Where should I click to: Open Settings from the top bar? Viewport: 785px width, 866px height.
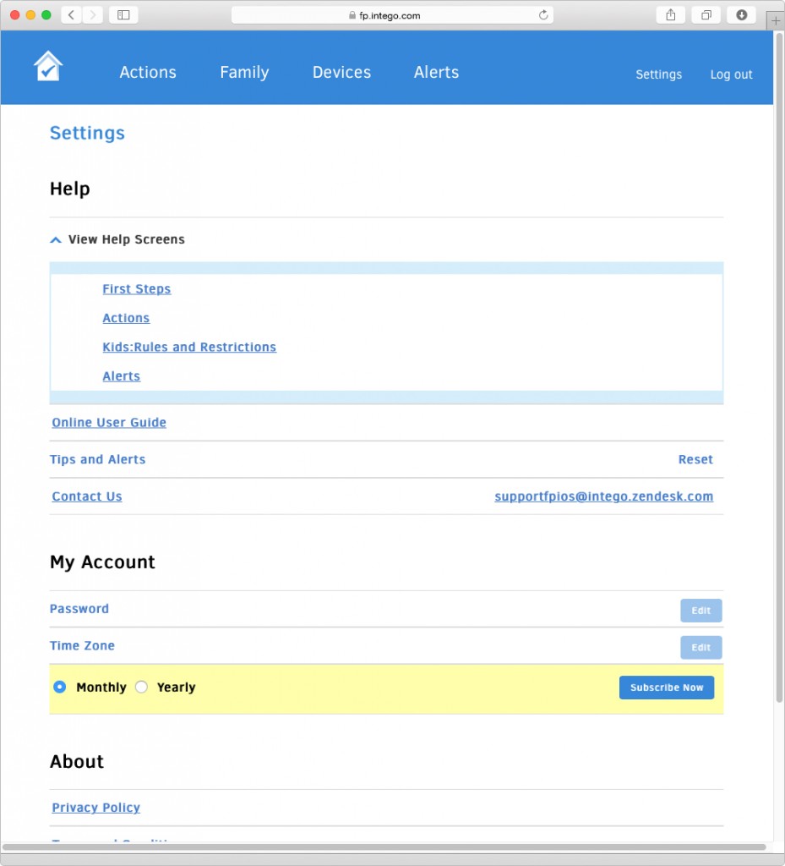coord(658,74)
